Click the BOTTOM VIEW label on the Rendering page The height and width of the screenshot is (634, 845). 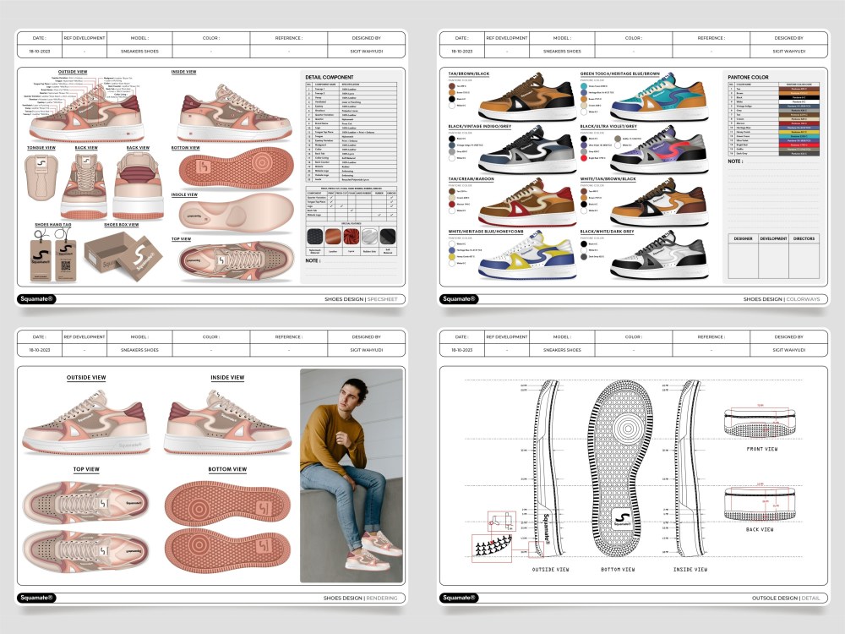point(227,469)
